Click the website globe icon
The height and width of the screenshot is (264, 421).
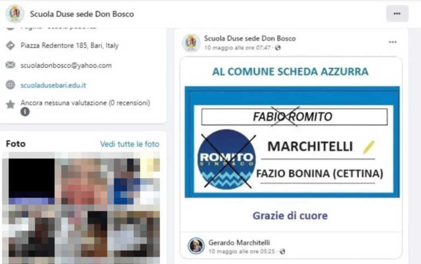10,85
